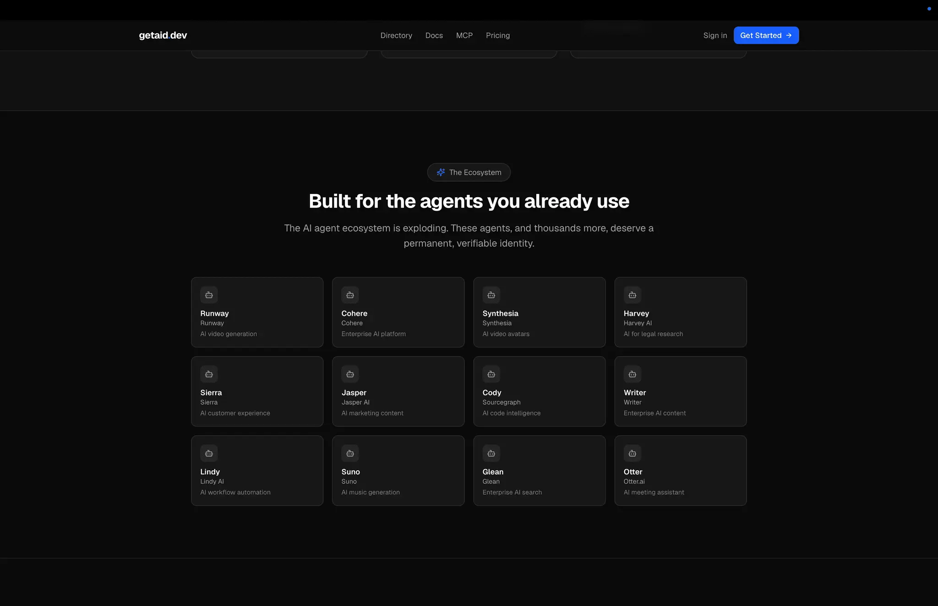Click 'AI code intelligence' description
The width and height of the screenshot is (938, 606).
pos(511,413)
